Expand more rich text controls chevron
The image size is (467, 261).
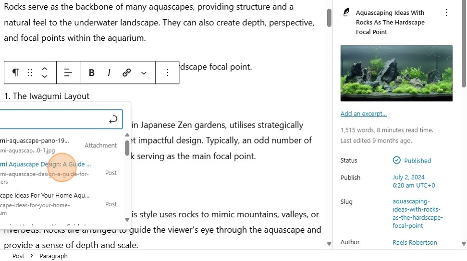pyautogui.click(x=144, y=73)
